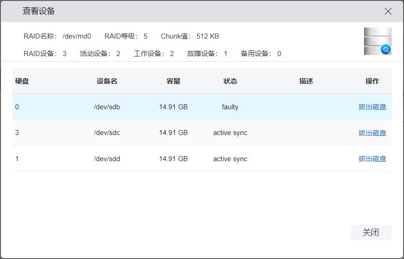Click 拔出磁盘 for /dev/sdd
Image resolution: width=404 pixels, height=259 pixels.
click(372, 159)
